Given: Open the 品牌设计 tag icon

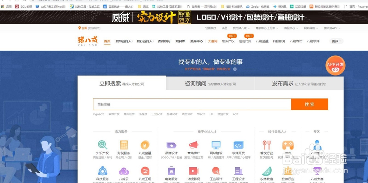Looking at the screenshot, I should [171, 145].
